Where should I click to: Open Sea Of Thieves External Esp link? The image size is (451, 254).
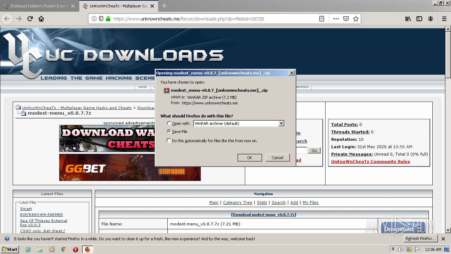[44, 223]
